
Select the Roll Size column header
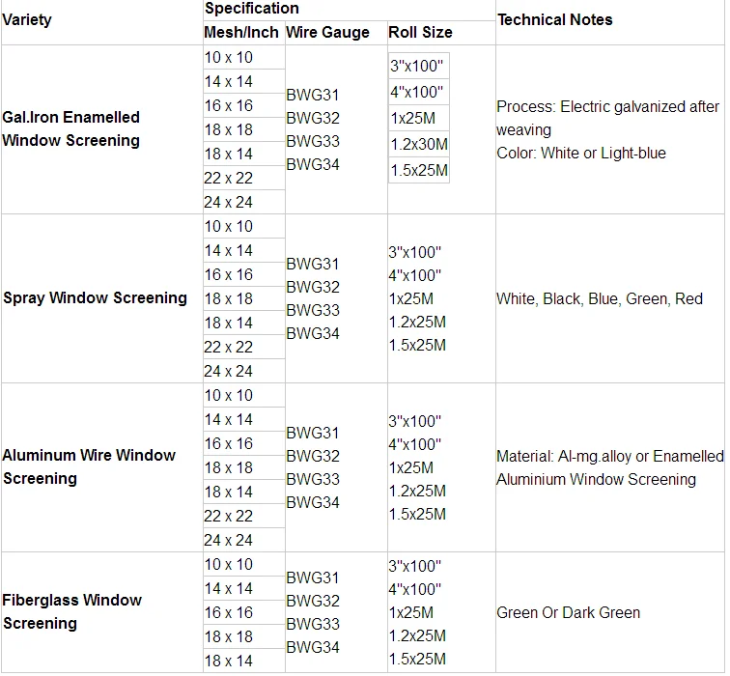coord(420,32)
